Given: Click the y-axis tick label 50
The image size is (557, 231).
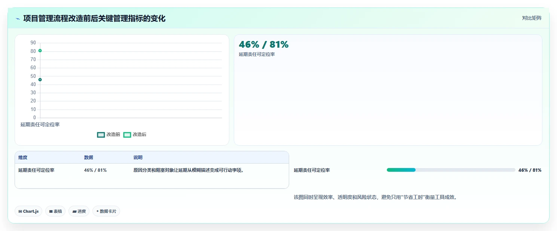Looking at the screenshot, I should pyautogui.click(x=33, y=76).
